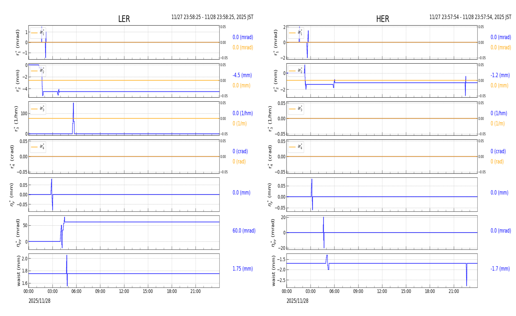Click the LER y-axis label r4* (crad)
Screen dimensions: 516x316
13,157
